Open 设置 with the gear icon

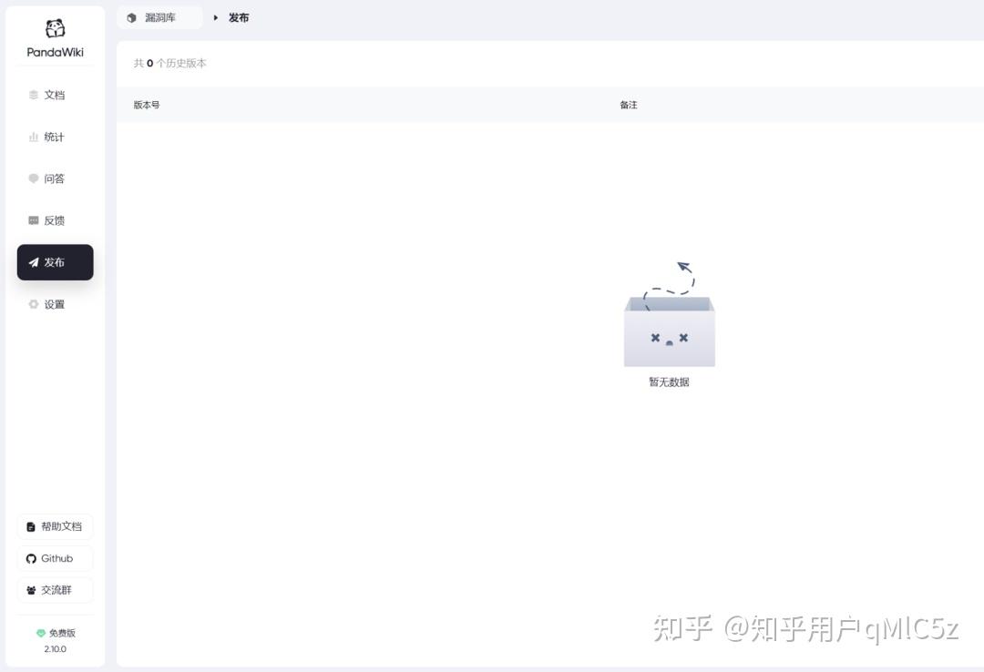click(x=55, y=304)
